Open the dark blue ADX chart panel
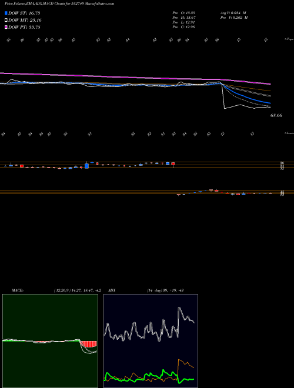Viewport: 294px width, 388px height. [x=151, y=341]
